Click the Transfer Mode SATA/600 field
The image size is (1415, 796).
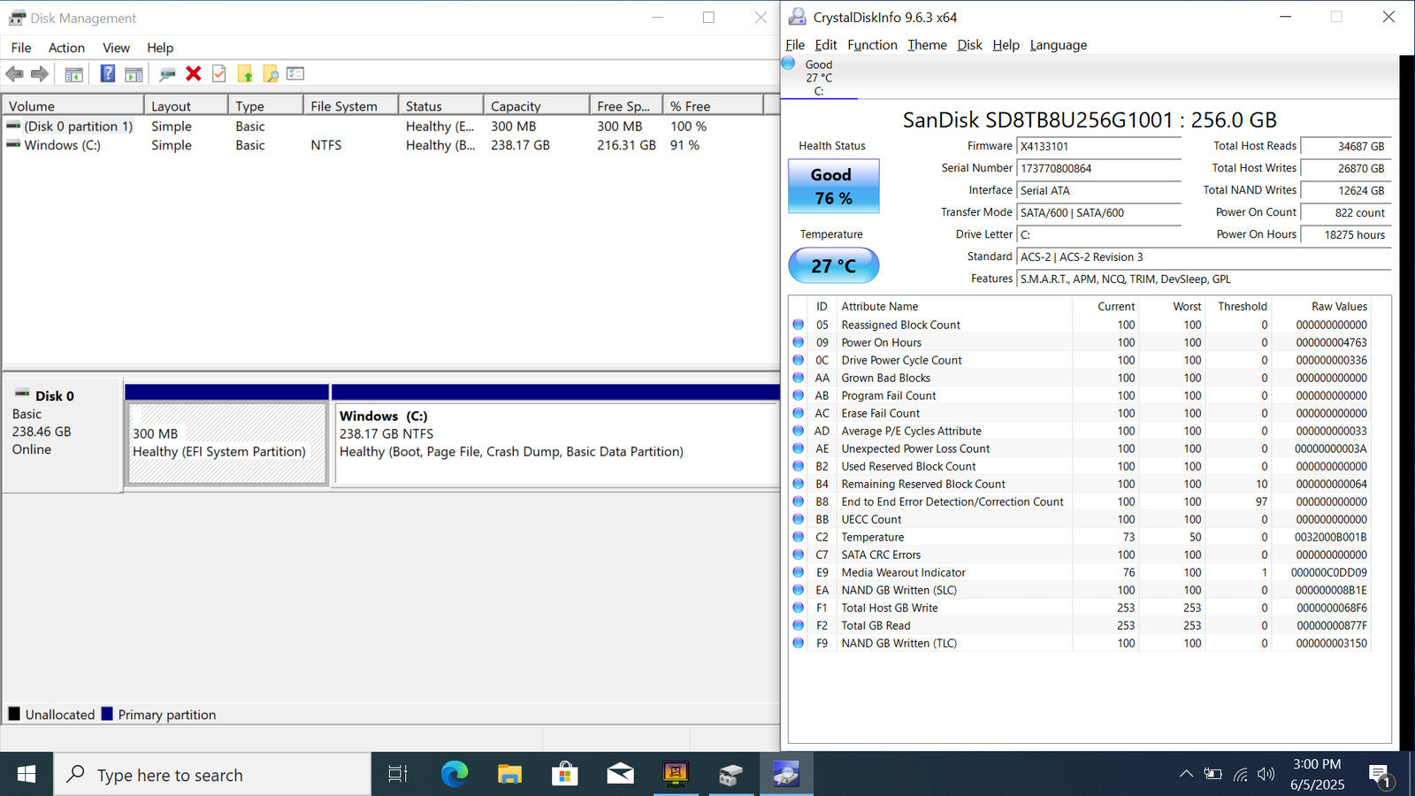tap(1099, 213)
